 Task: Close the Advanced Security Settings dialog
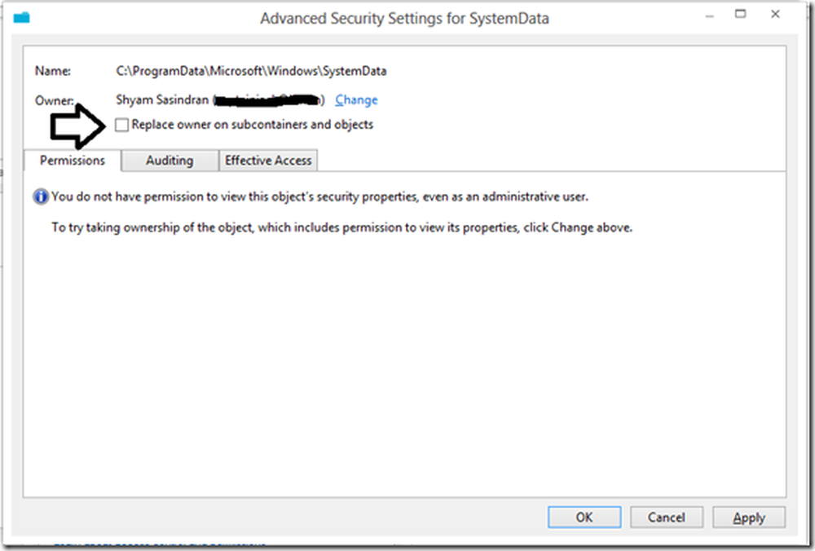(773, 14)
